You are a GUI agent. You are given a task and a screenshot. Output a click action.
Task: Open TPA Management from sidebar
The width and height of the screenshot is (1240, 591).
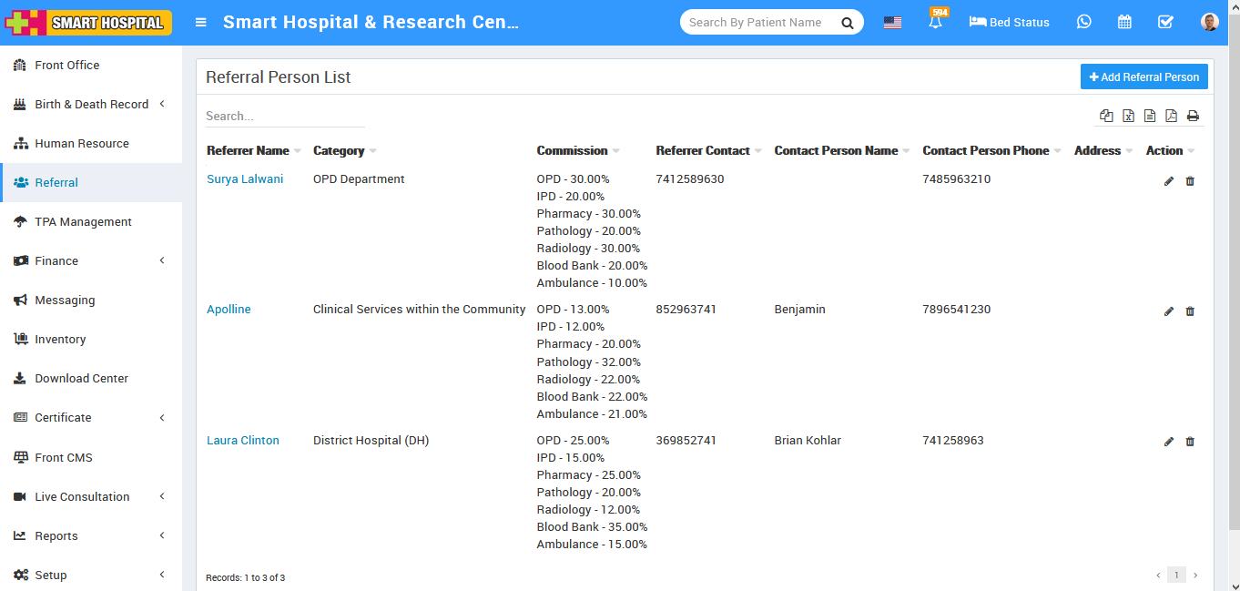tap(83, 221)
